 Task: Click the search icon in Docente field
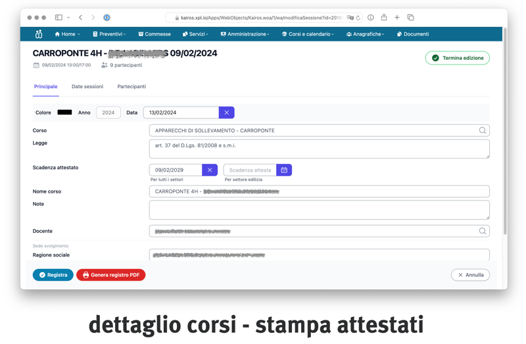coord(483,232)
